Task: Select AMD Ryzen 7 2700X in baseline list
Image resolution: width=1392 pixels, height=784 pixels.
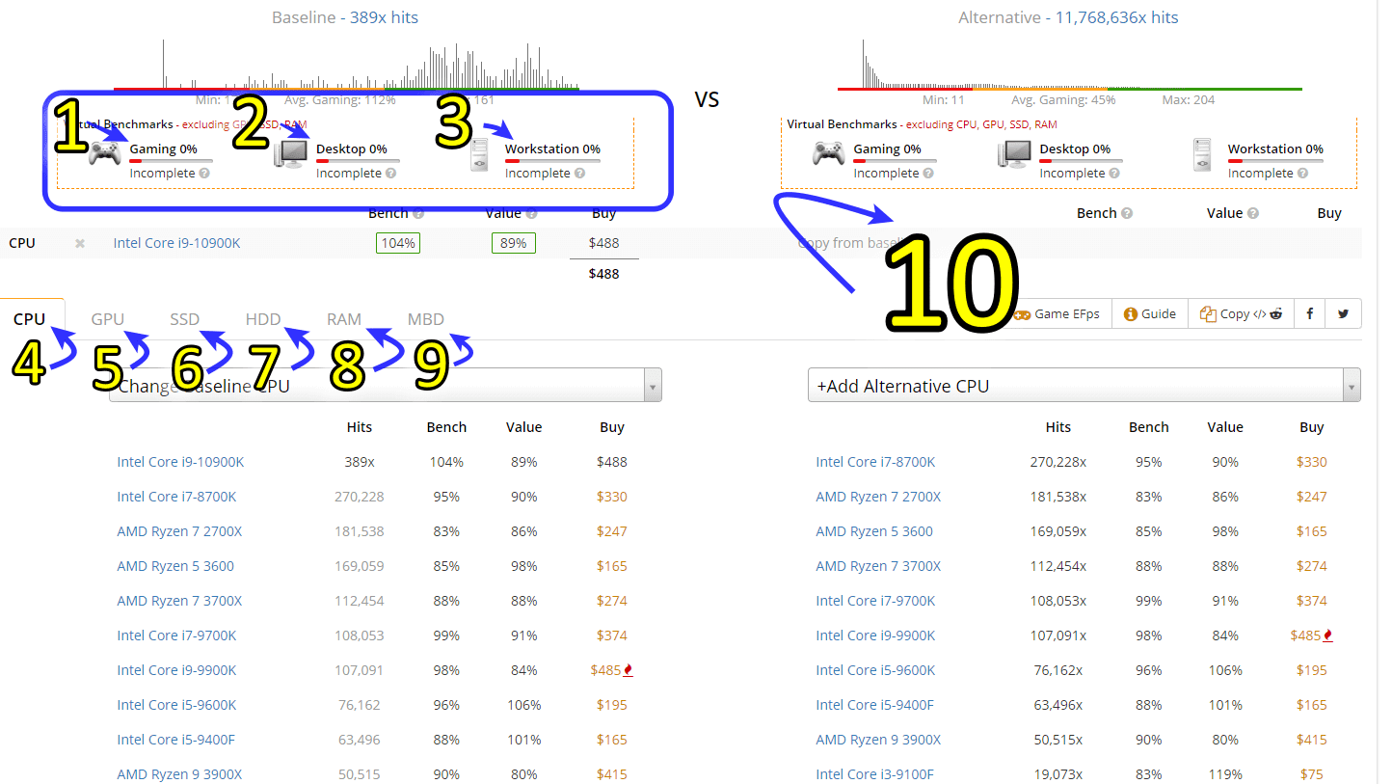Action: click(x=179, y=531)
